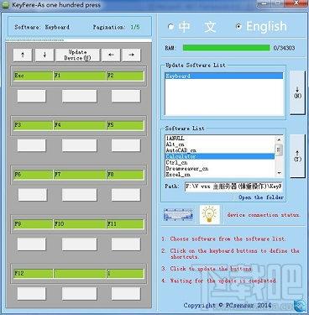This screenshot has width=309, height=315.
Task: Click Software List scrollbar up arrow
Action: coord(279,139)
